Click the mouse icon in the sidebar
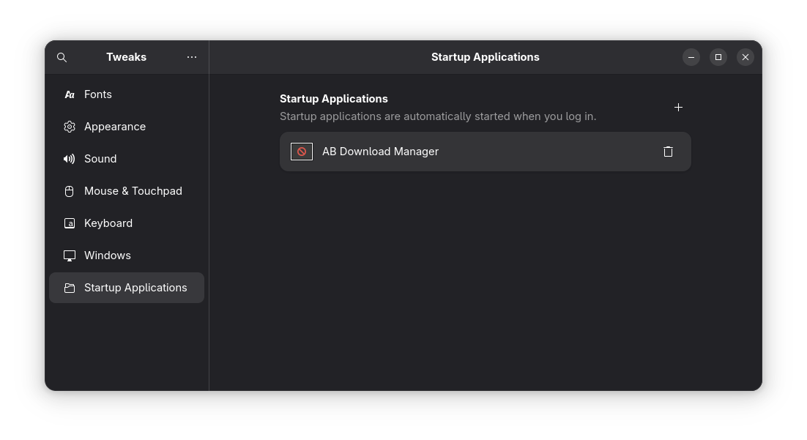Viewport: 807px width, 440px height. (x=70, y=191)
